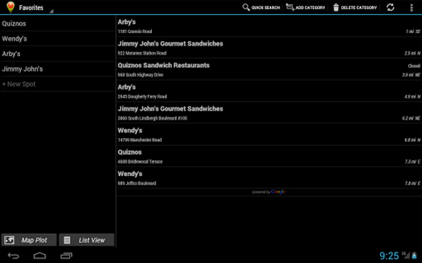Open Jimmy John's at Meramec Station Road
Image resolution: width=422 pixels, height=263 pixels.
pos(269,48)
